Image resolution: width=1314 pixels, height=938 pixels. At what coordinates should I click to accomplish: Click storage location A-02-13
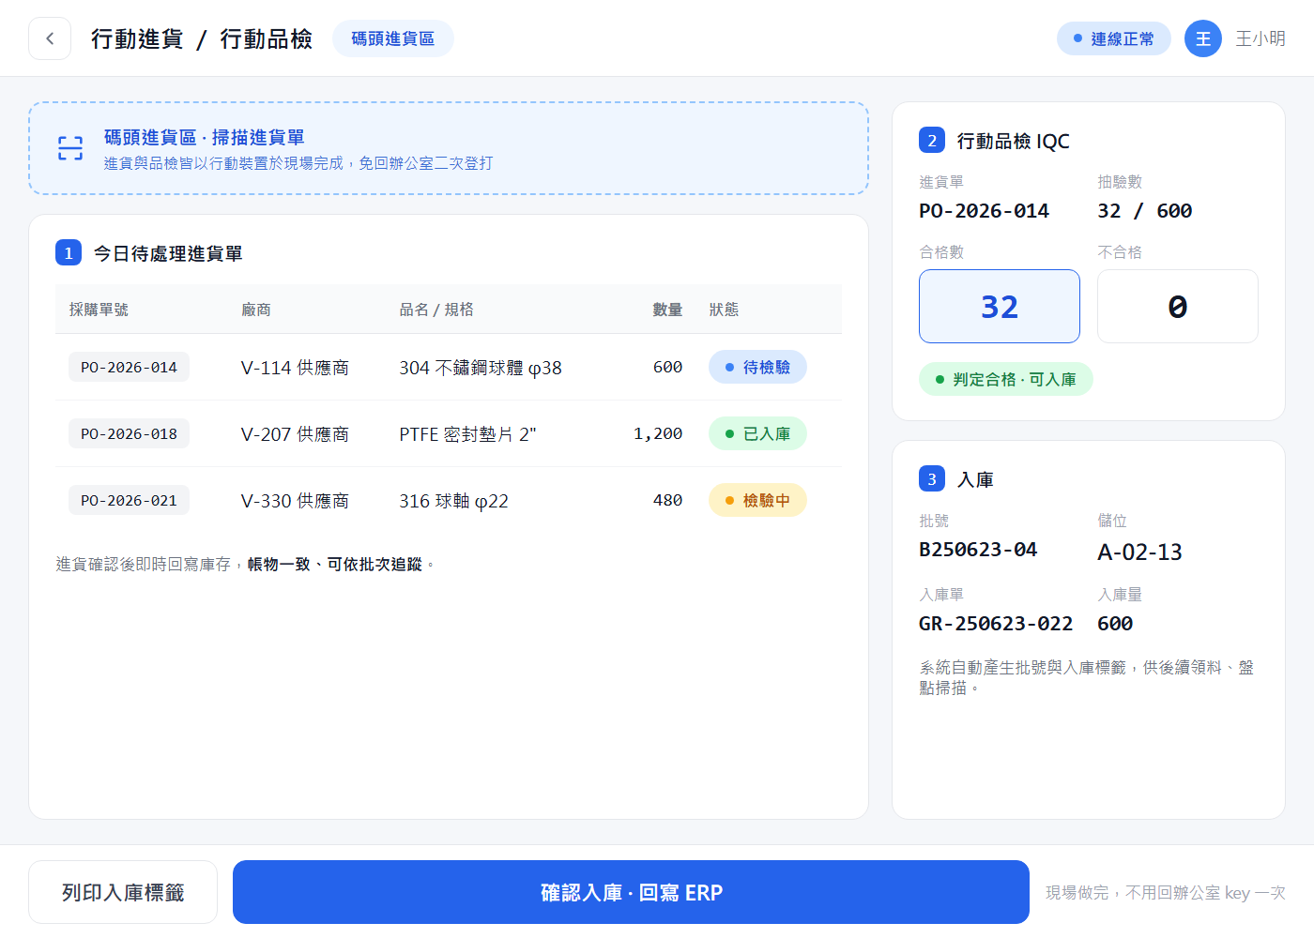(1139, 552)
